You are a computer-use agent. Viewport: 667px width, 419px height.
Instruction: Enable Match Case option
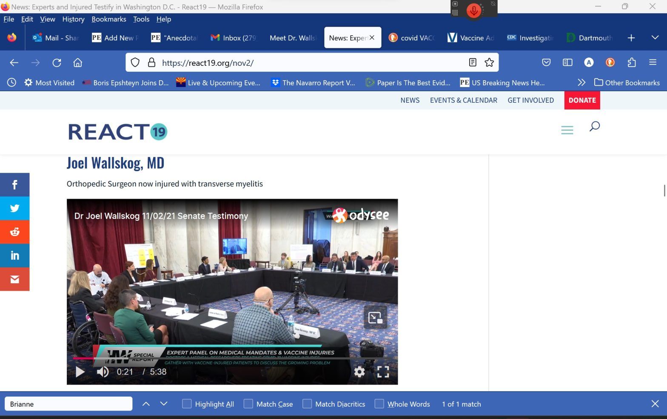(248, 404)
